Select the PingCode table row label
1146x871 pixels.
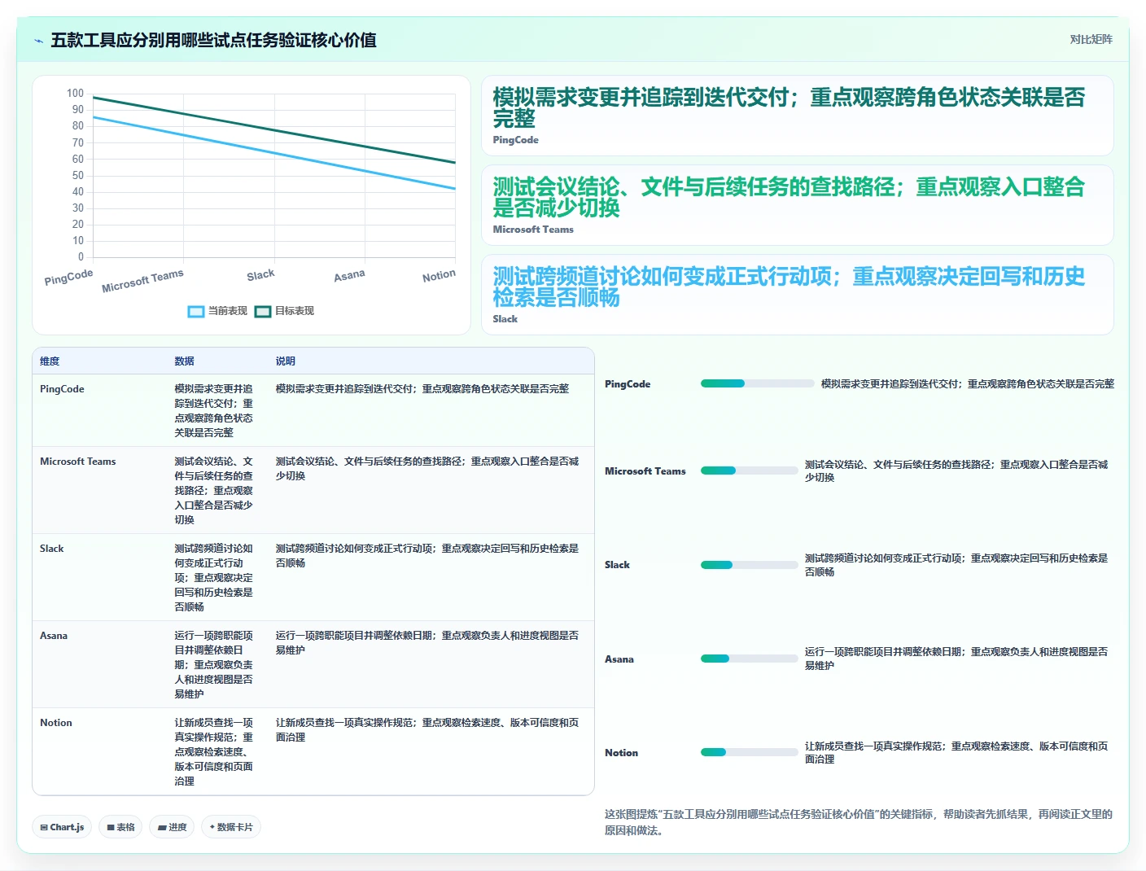(62, 389)
